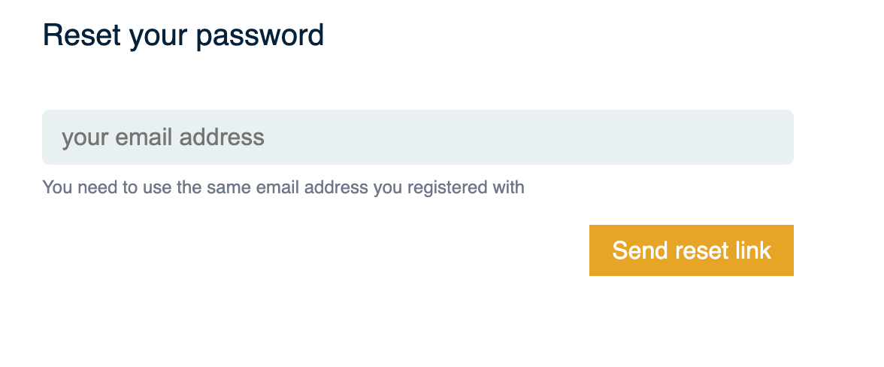Click the "Reset your password" heading

[x=183, y=35]
